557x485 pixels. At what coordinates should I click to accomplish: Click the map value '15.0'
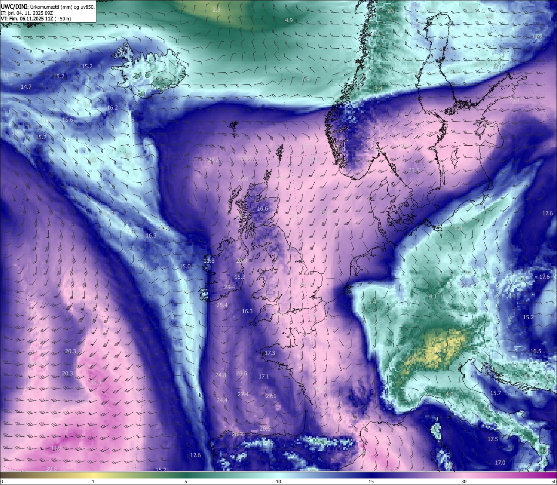(185, 267)
